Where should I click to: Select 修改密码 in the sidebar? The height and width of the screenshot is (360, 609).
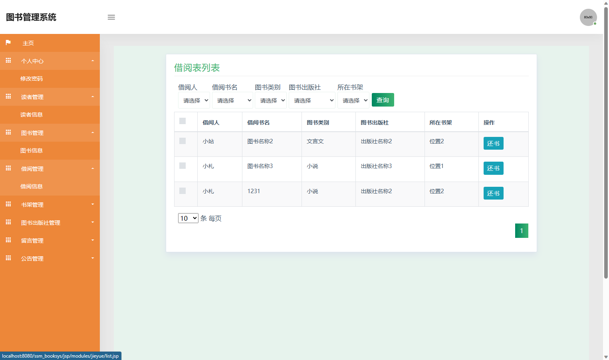32,79
